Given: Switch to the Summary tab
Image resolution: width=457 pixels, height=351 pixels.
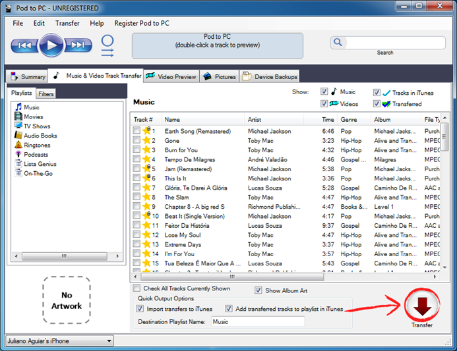Looking at the screenshot, I should tap(28, 76).
